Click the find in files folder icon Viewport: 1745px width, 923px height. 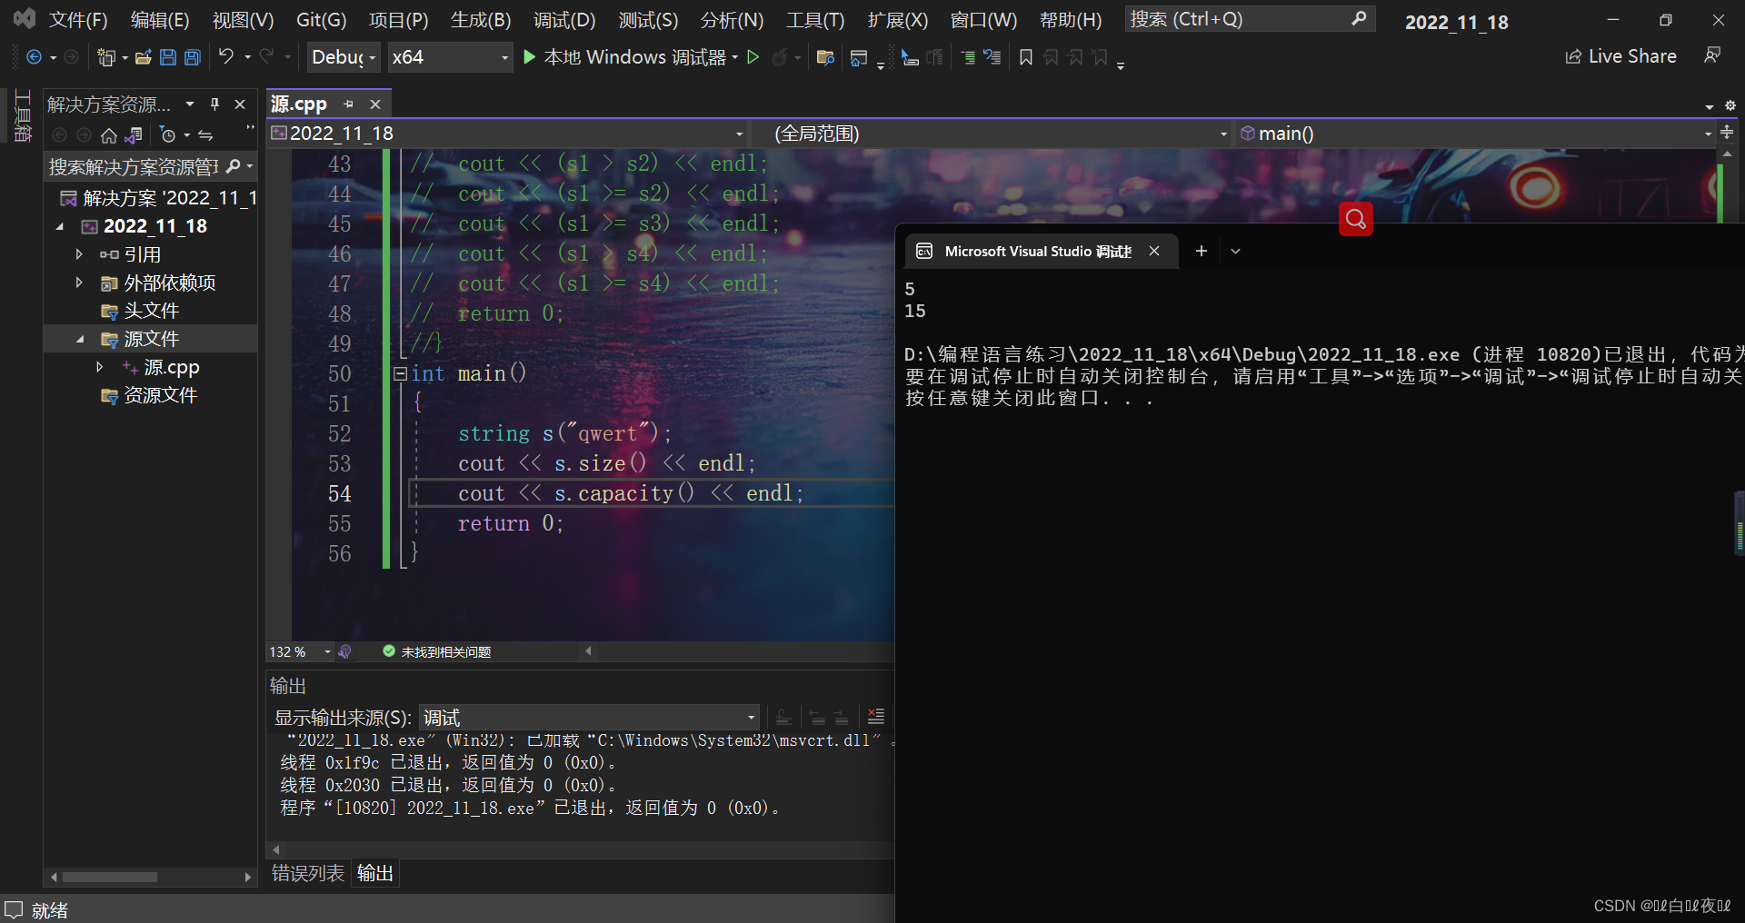(825, 58)
